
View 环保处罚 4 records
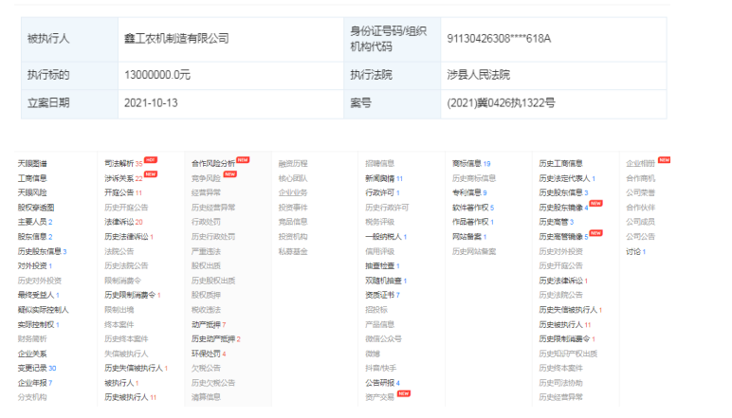point(209,354)
